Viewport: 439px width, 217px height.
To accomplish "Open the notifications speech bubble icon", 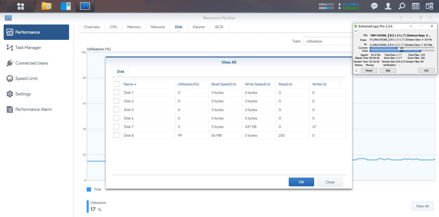I will [375, 6].
